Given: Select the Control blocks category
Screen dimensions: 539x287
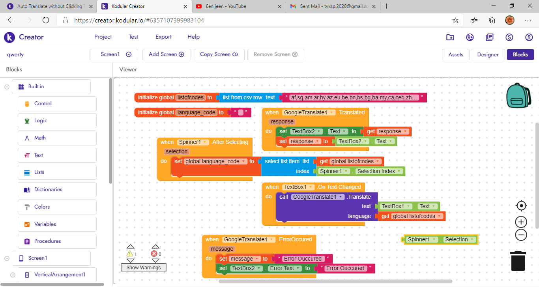Looking at the screenshot, I should pos(57,104).
